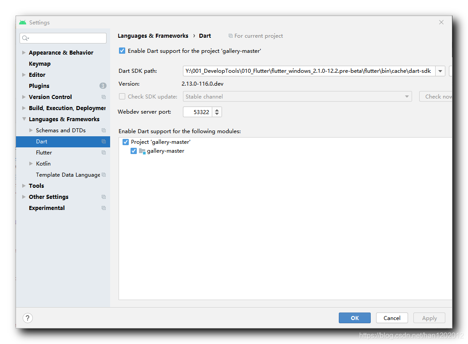Click the 'For current project' icon in header
The image size is (468, 344).
tap(230, 36)
